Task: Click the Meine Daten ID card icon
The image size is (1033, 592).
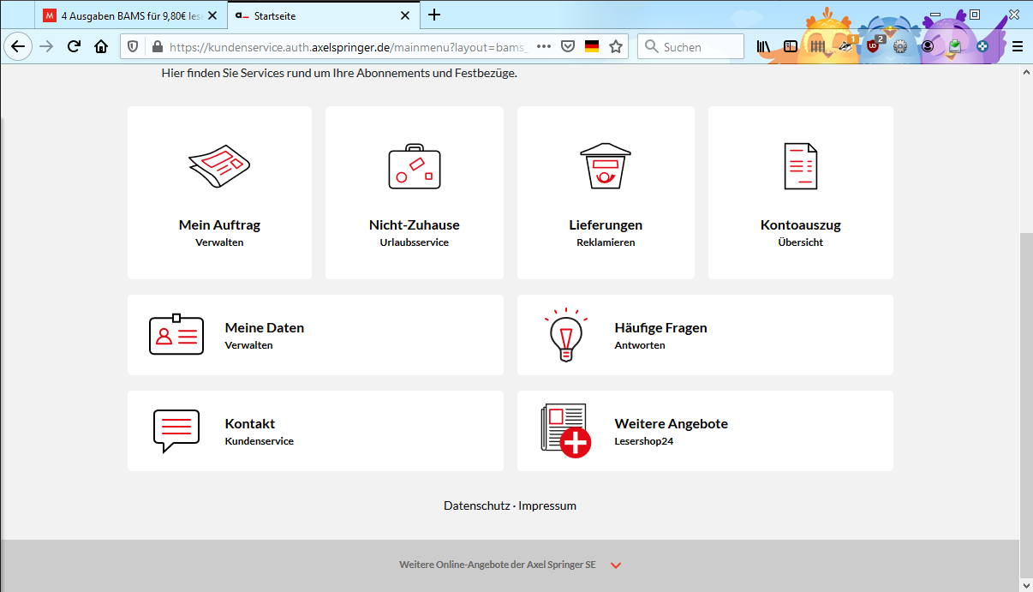Action: [176, 335]
